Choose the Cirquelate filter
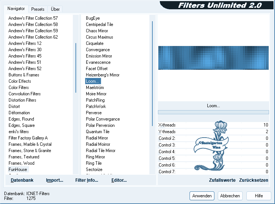 tap(95, 43)
